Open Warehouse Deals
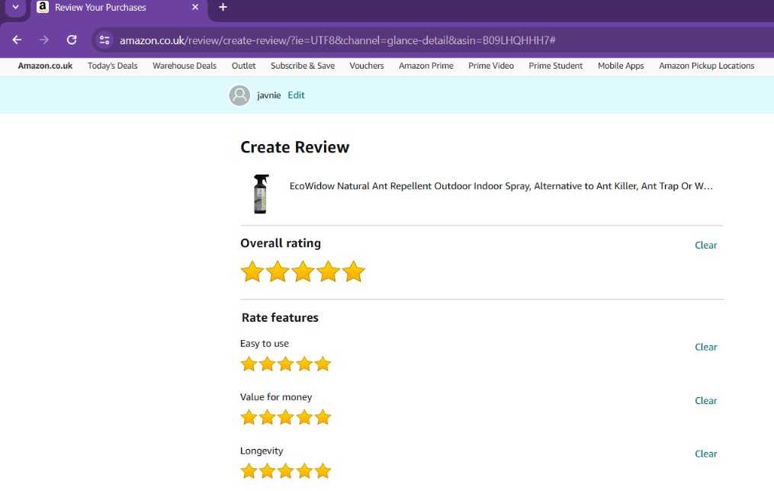The image size is (774, 491). 185,66
